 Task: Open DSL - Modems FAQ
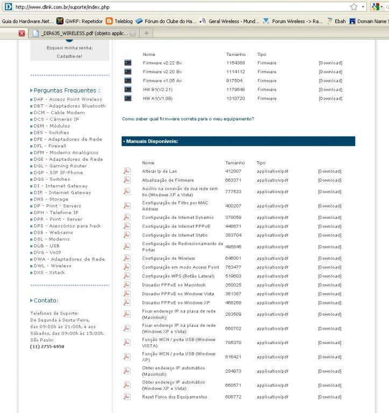coord(52,239)
